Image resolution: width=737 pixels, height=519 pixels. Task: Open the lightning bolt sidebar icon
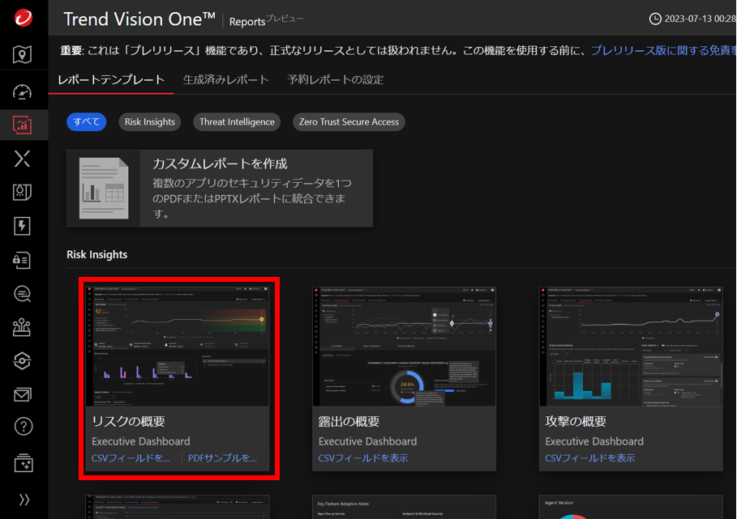coord(22,226)
